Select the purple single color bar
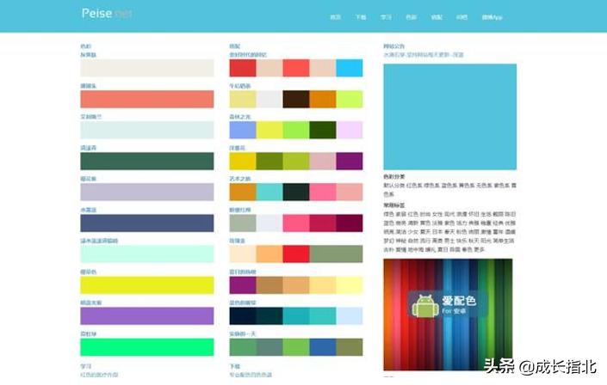607x385 pixels. (x=147, y=316)
